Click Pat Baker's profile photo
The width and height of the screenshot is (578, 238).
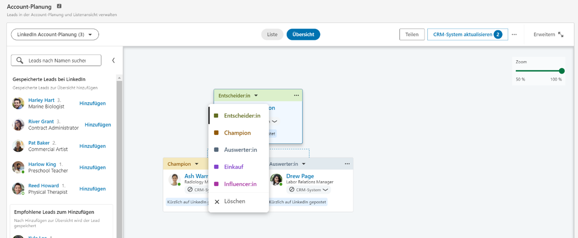click(x=18, y=146)
